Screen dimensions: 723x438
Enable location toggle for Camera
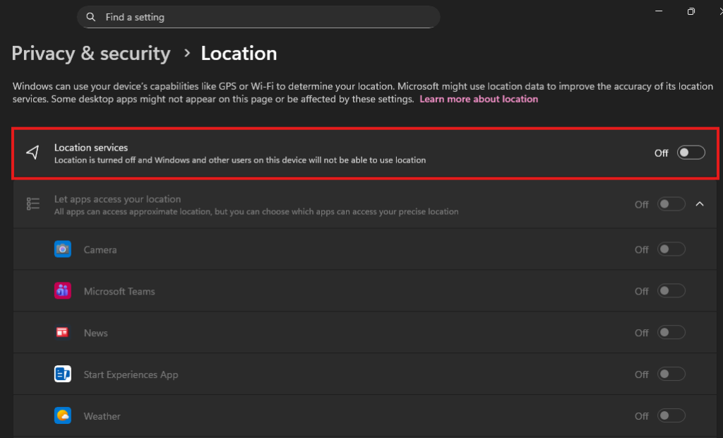pyautogui.click(x=671, y=249)
